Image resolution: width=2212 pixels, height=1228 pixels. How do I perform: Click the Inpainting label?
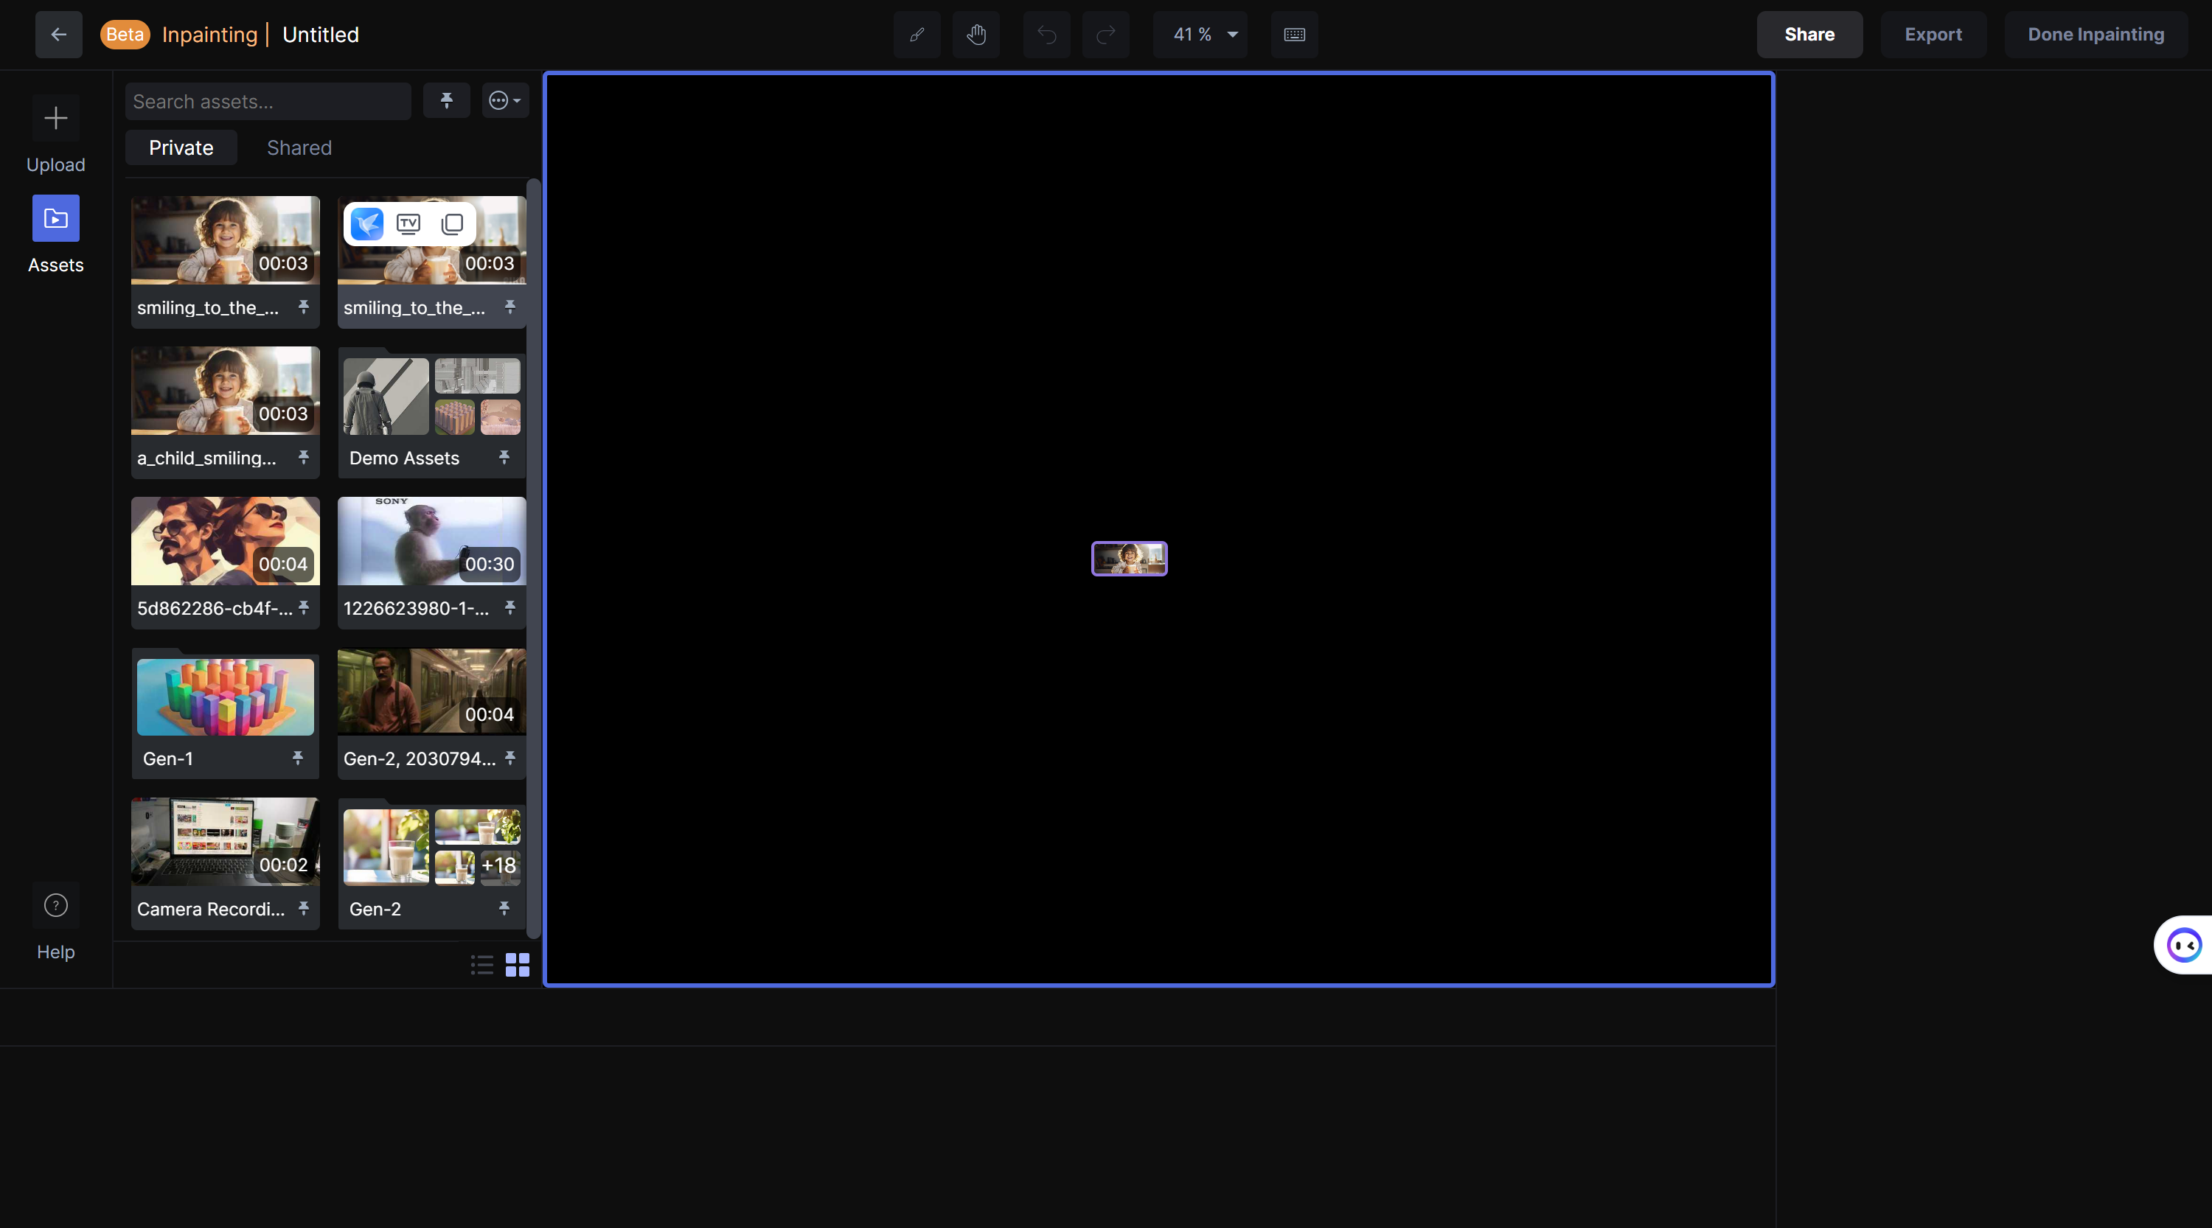pos(209,35)
